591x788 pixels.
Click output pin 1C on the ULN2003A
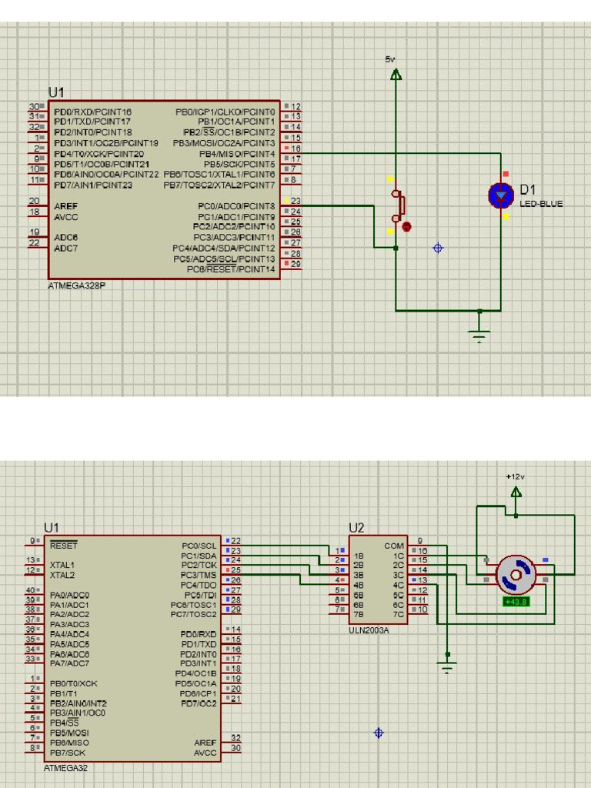(x=399, y=556)
